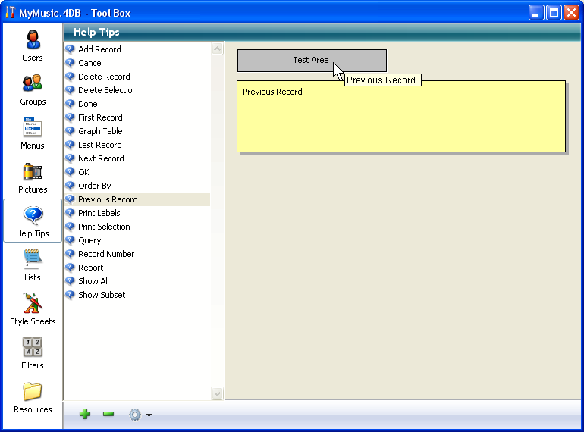This screenshot has height=432, width=584.
Task: Click the list scrollbar up arrow
Action: click(x=218, y=49)
